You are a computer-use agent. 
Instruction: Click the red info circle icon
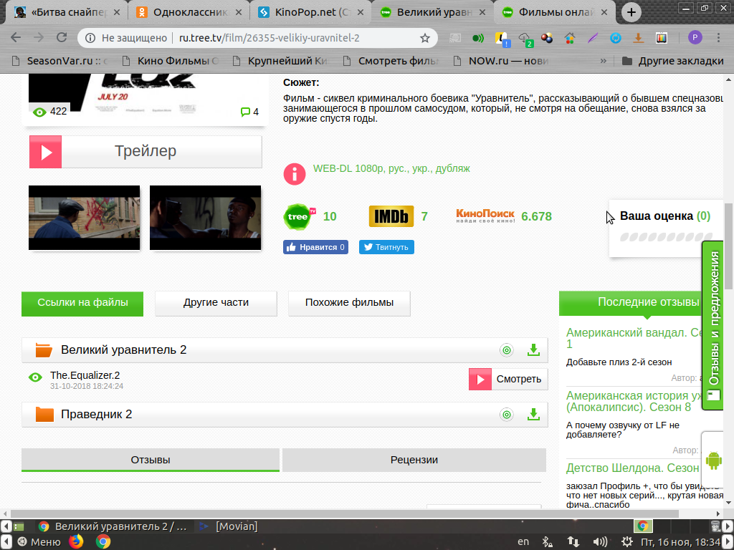(295, 173)
